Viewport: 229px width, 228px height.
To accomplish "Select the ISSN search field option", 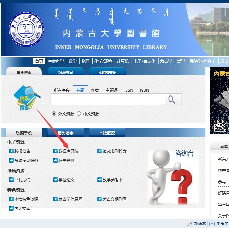I will point(129,90).
